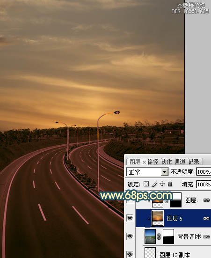Image resolution: width=211 pixels, height=258 pixels.
Task: Toggle lock position move icon
Action: tap(162, 184)
